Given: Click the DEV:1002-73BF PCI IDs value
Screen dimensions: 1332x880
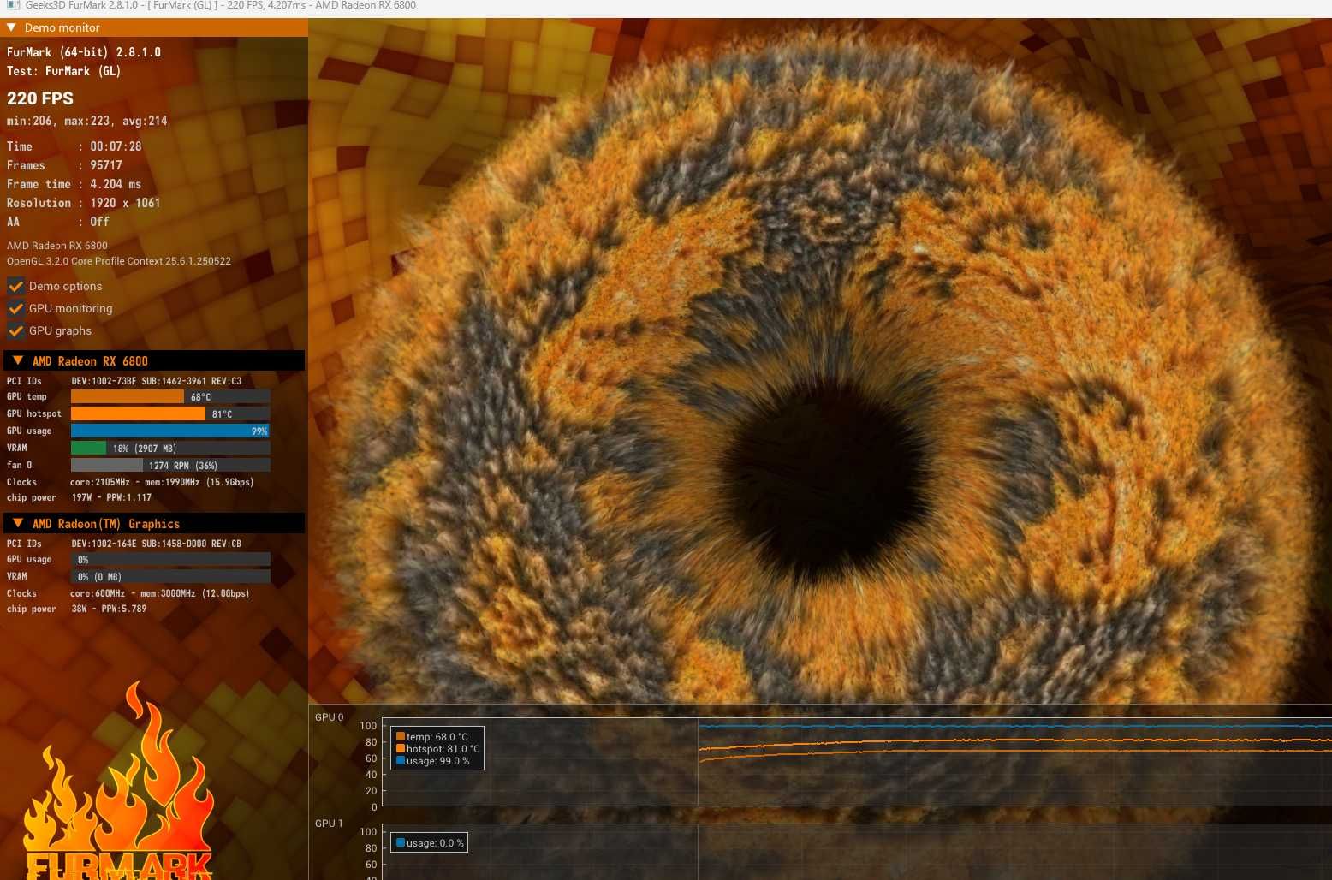Looking at the screenshot, I should [156, 381].
